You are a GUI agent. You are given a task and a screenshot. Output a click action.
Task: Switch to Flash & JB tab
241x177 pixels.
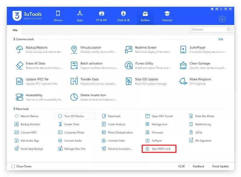click(123, 16)
